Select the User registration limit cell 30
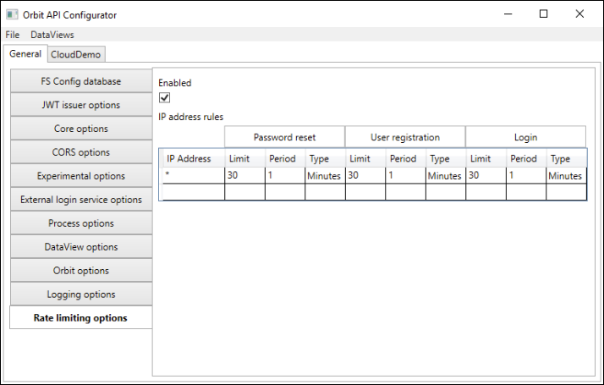604x385 pixels. click(x=365, y=175)
